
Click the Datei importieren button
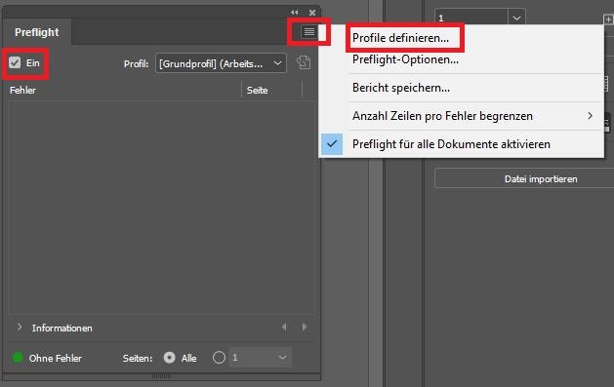coord(541,179)
